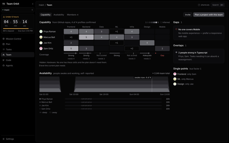Image resolution: width=229 pixels, height=143 pixels.
Task: Open the Tasks list icon
Action: click(x=3, y=49)
